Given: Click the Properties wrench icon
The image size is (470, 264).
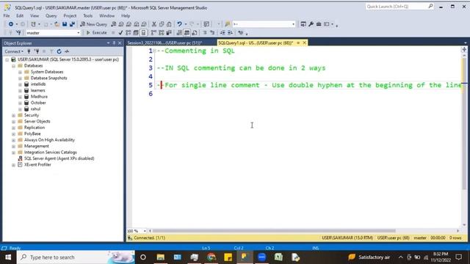Looking at the screenshot, I should coord(311,24).
